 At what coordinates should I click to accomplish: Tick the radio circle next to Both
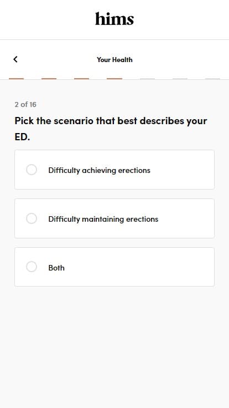(32, 267)
